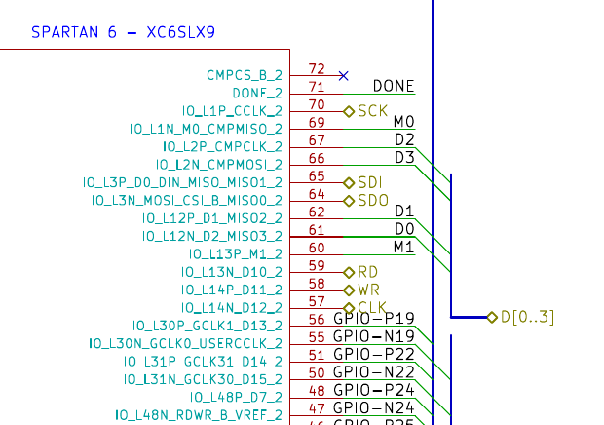The height and width of the screenshot is (425, 604).
Task: Select the GPIO-N24 net label
Action: [x=374, y=407]
